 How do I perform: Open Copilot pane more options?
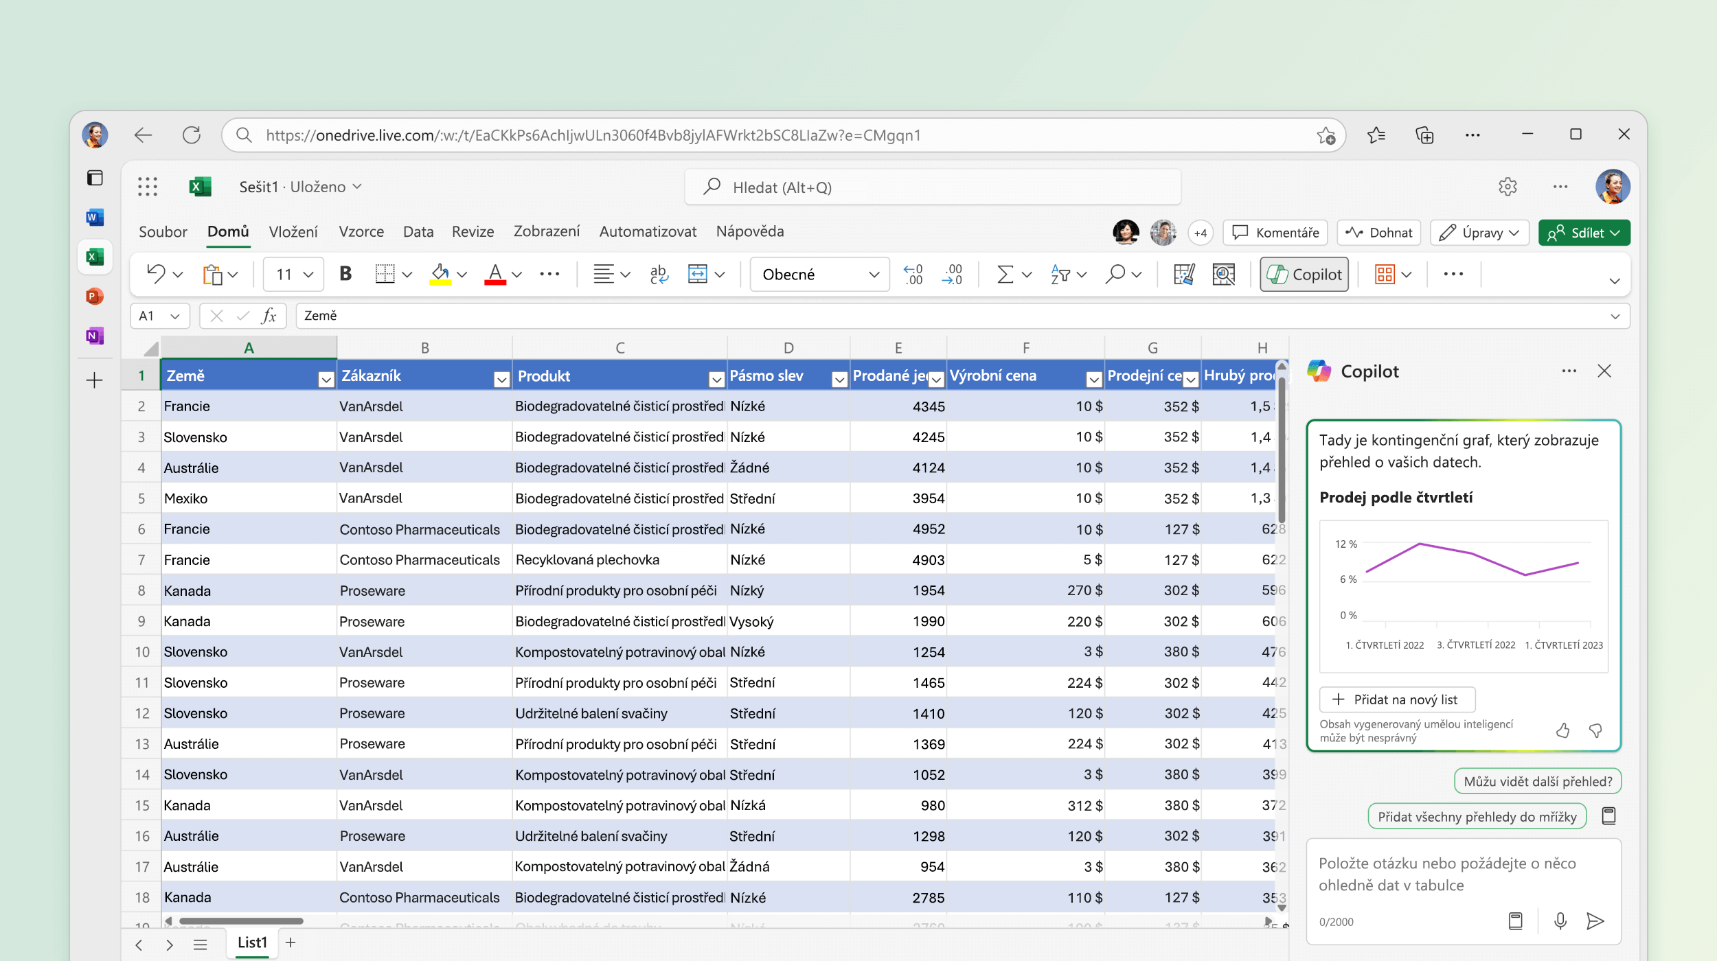(x=1569, y=371)
